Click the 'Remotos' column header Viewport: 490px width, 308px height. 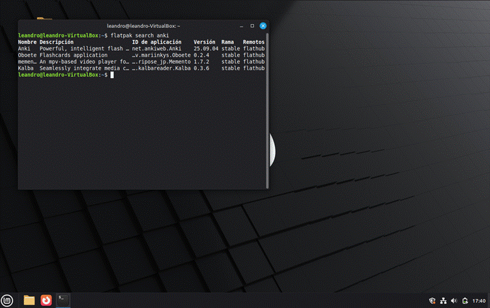(x=253, y=42)
